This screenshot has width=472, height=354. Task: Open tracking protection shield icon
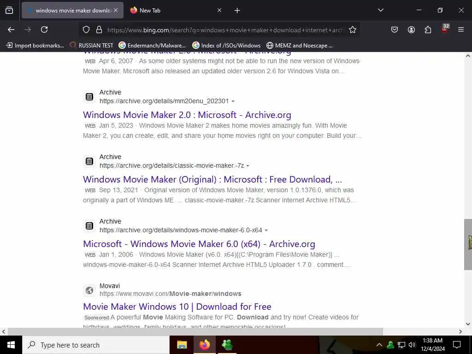tap(86, 29)
